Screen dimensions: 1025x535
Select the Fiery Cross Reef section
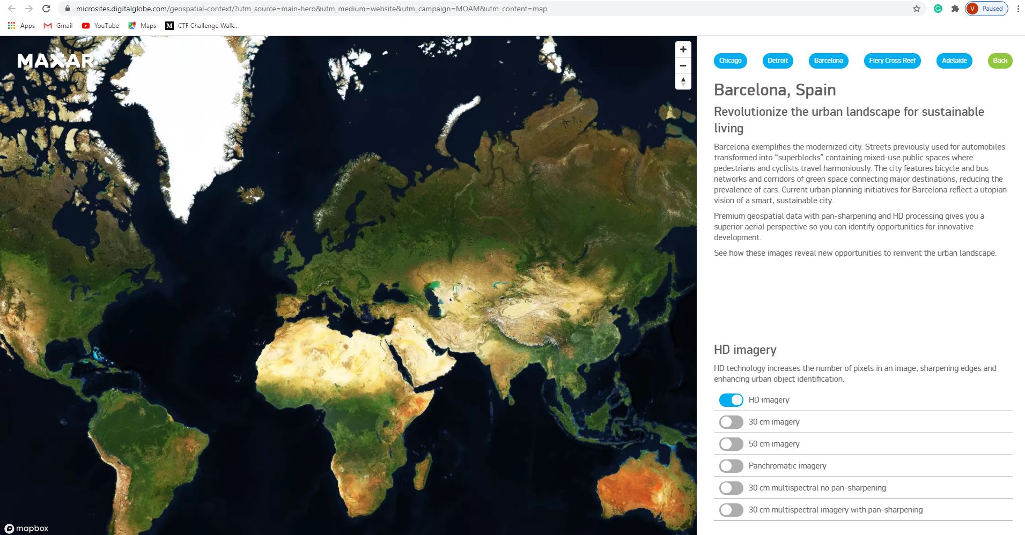tap(891, 61)
